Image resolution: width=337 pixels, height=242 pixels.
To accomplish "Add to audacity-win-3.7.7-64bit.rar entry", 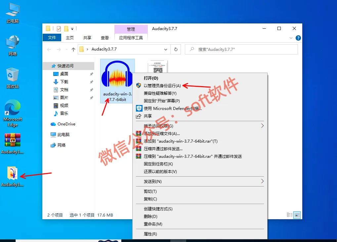I will pyautogui.click(x=200, y=141).
